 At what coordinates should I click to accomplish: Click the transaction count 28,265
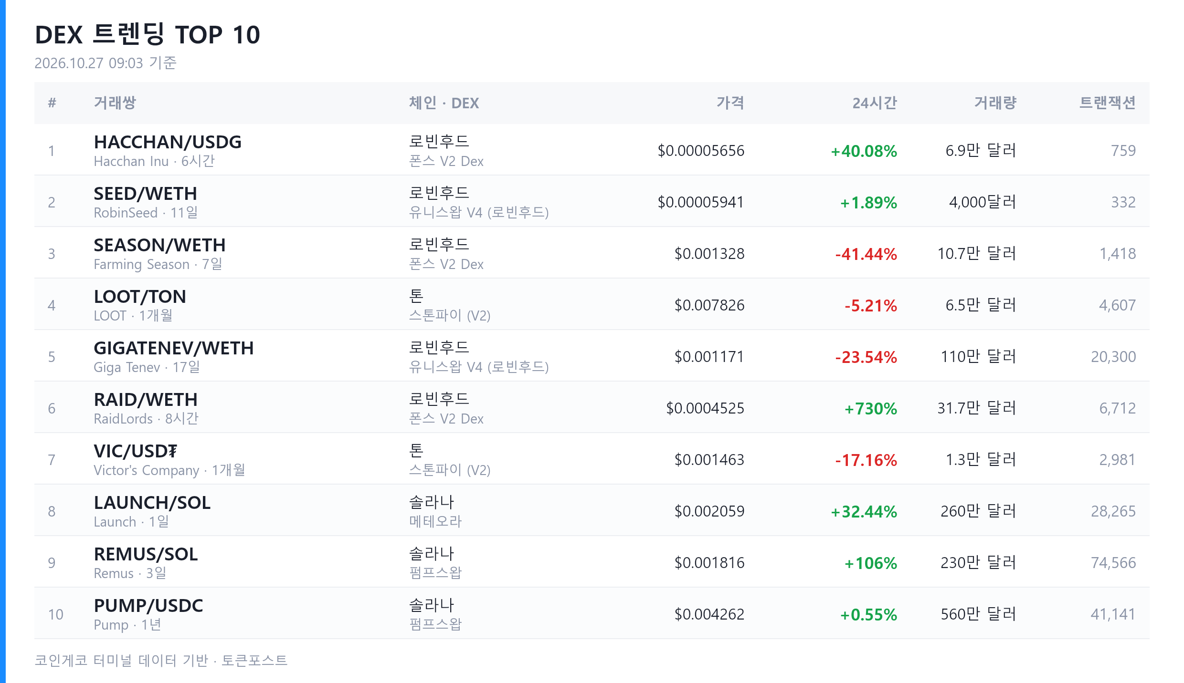tap(1113, 511)
